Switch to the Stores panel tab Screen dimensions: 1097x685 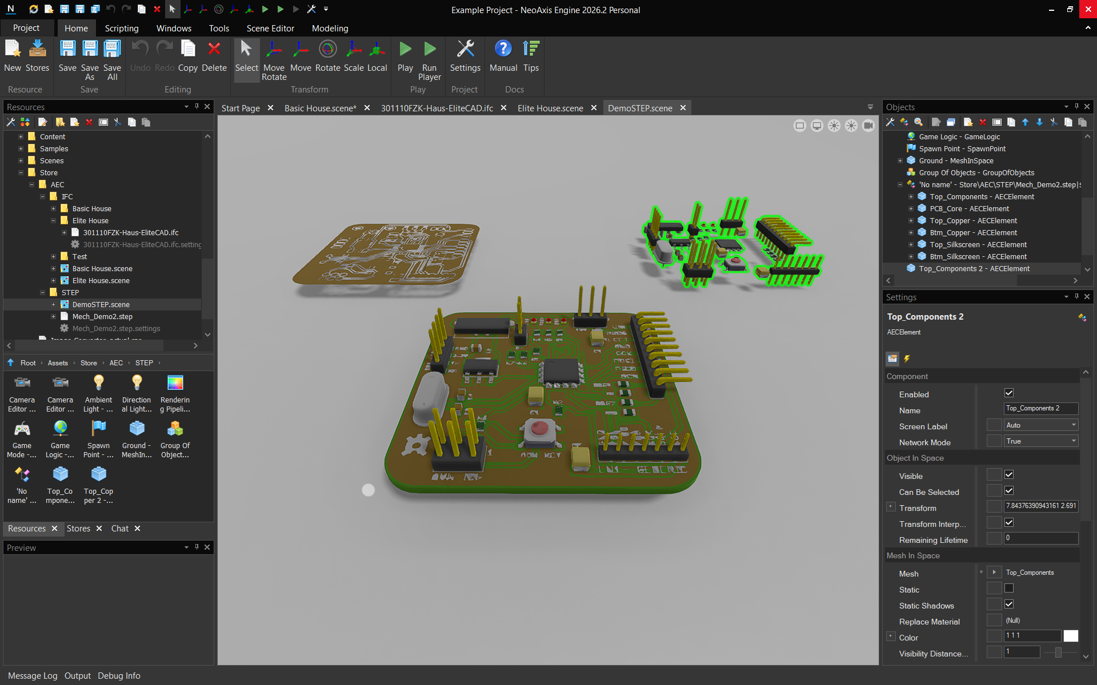click(x=78, y=529)
